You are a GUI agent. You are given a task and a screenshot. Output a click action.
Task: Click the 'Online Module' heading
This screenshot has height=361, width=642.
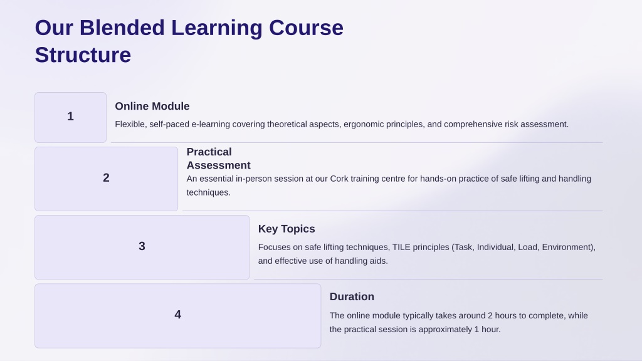[152, 107]
